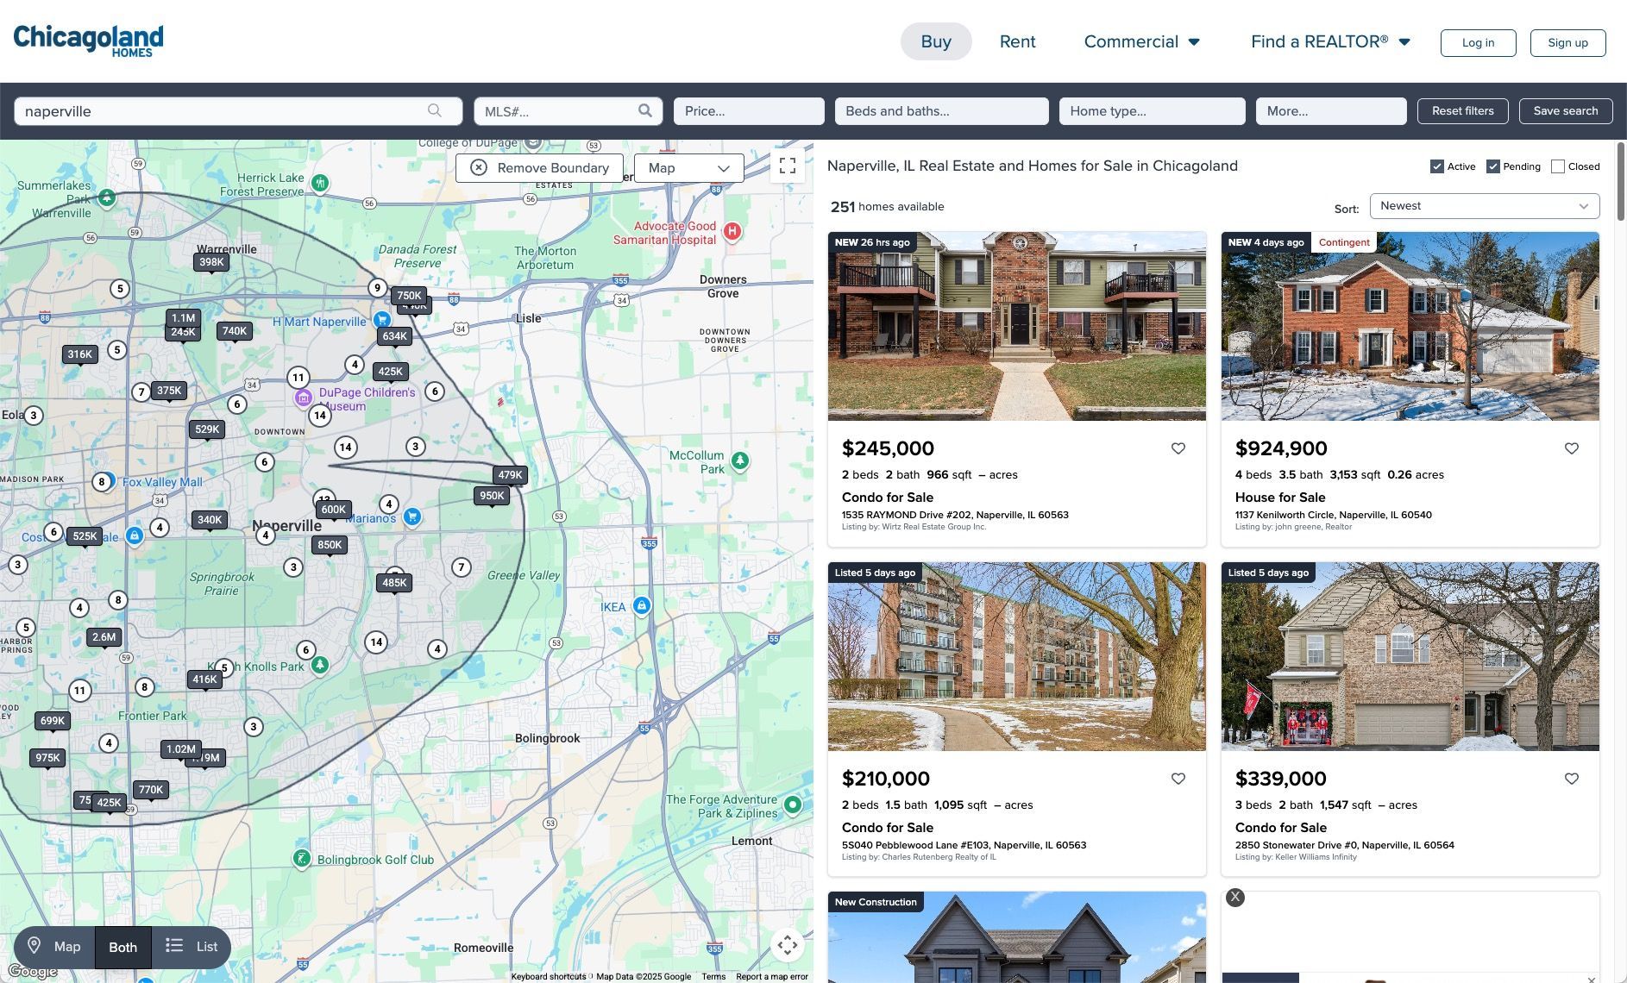
Task: Switch to the Rent tab
Action: click(1017, 41)
